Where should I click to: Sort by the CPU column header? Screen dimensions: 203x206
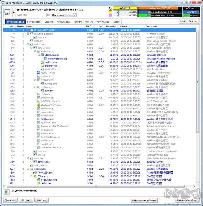(101, 26)
